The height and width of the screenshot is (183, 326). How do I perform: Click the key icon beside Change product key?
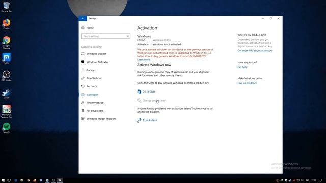139,101
